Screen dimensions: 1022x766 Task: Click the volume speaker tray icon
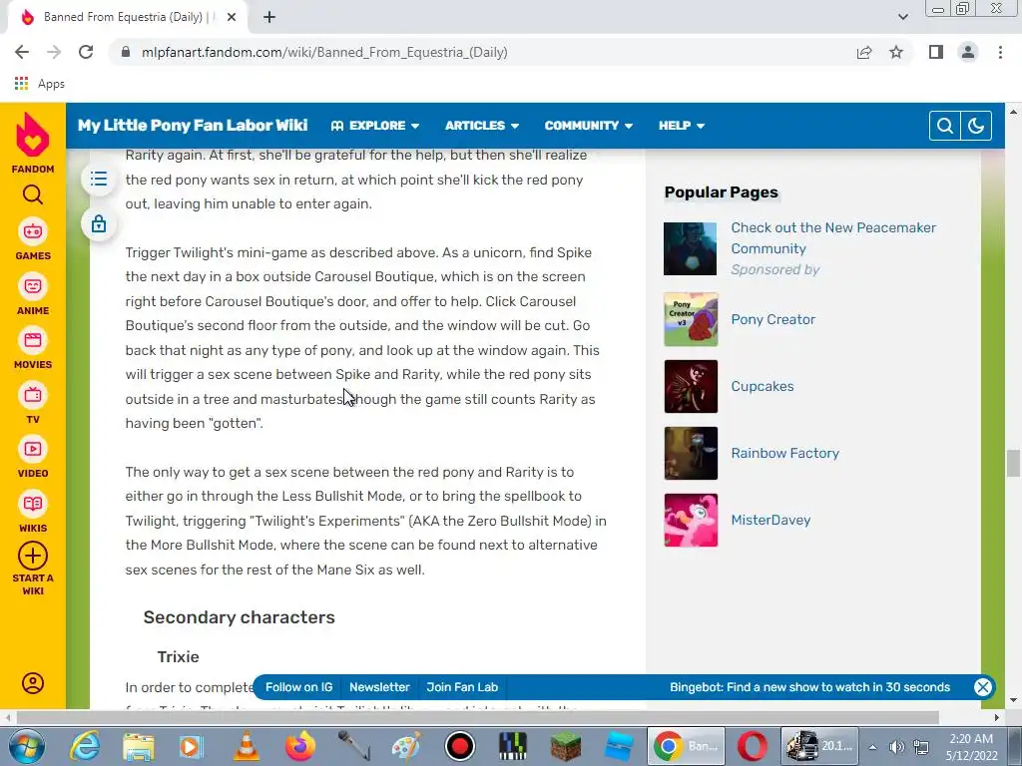(897, 747)
